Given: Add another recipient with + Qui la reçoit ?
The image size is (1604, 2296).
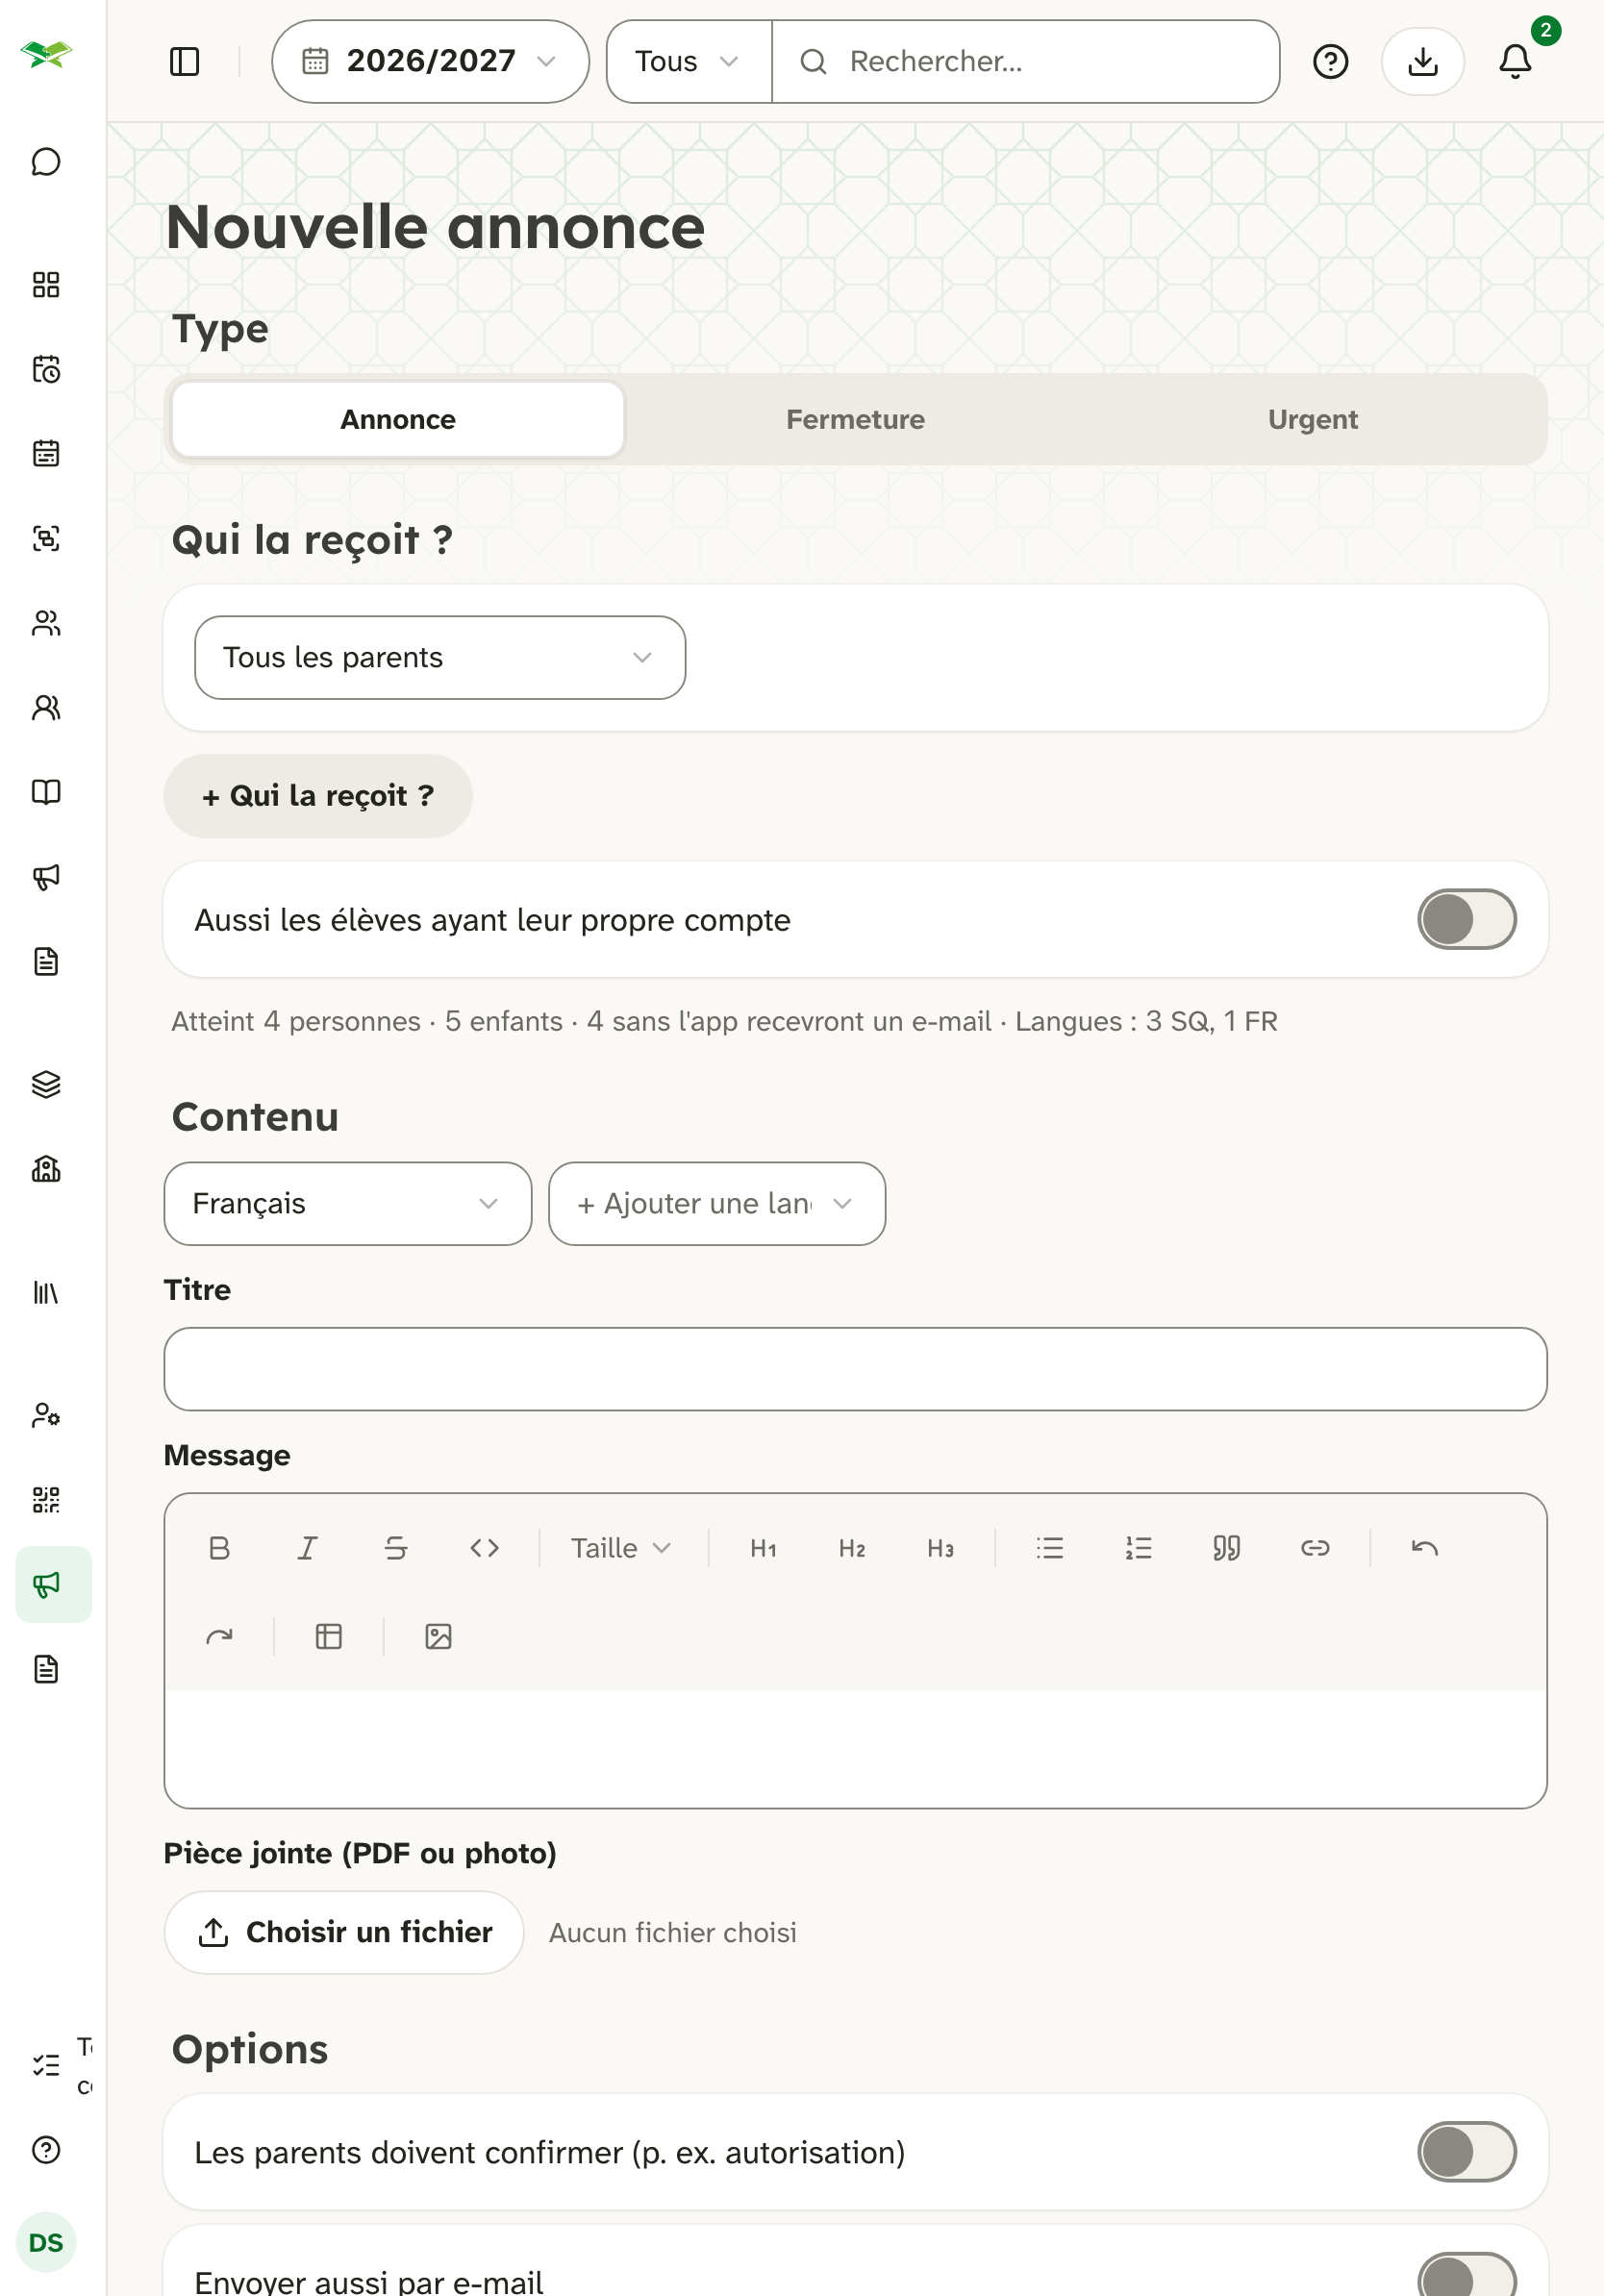Looking at the screenshot, I should 318,796.
